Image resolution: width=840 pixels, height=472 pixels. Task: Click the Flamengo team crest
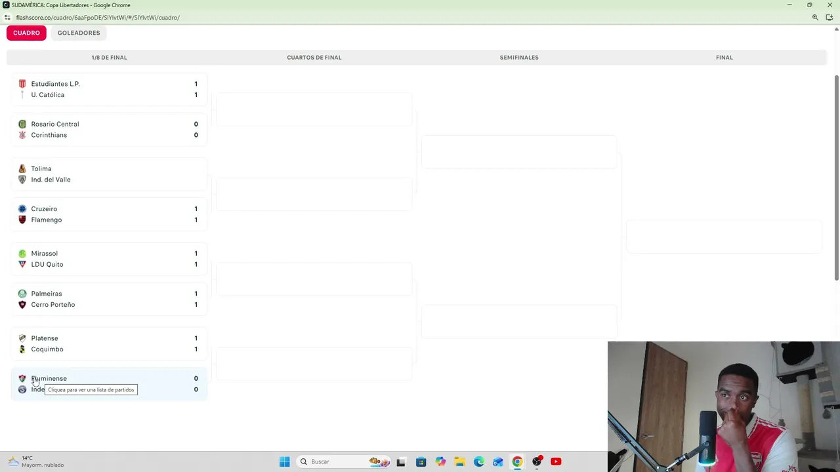tap(22, 220)
